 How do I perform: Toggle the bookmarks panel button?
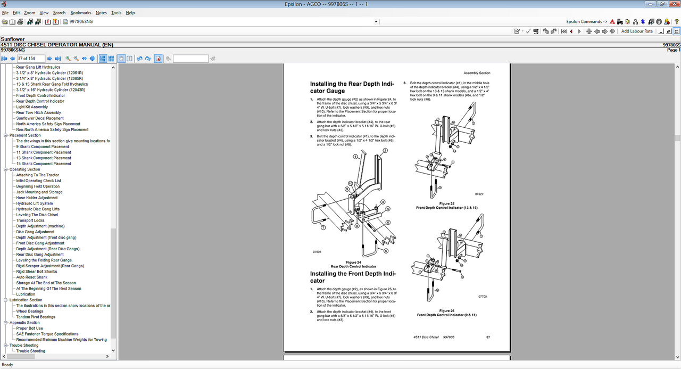(159, 59)
